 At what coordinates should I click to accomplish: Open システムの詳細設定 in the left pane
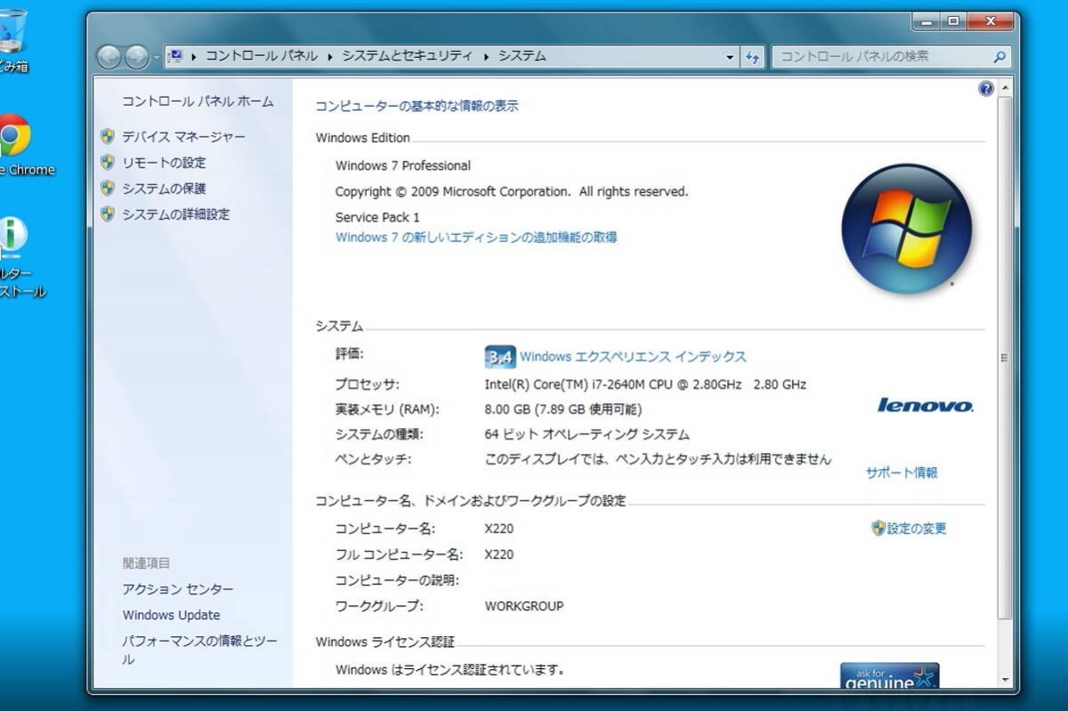pyautogui.click(x=175, y=214)
